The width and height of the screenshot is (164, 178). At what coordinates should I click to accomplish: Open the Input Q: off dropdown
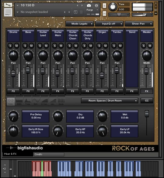[109, 24]
